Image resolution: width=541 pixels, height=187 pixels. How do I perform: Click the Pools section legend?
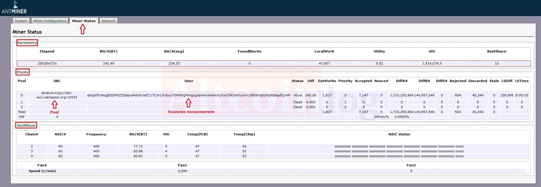coord(22,72)
